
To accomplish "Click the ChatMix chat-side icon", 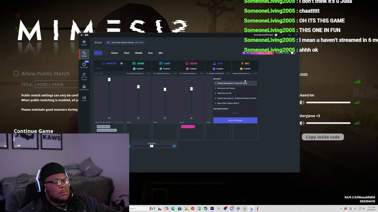I will pyautogui.click(x=174, y=146).
